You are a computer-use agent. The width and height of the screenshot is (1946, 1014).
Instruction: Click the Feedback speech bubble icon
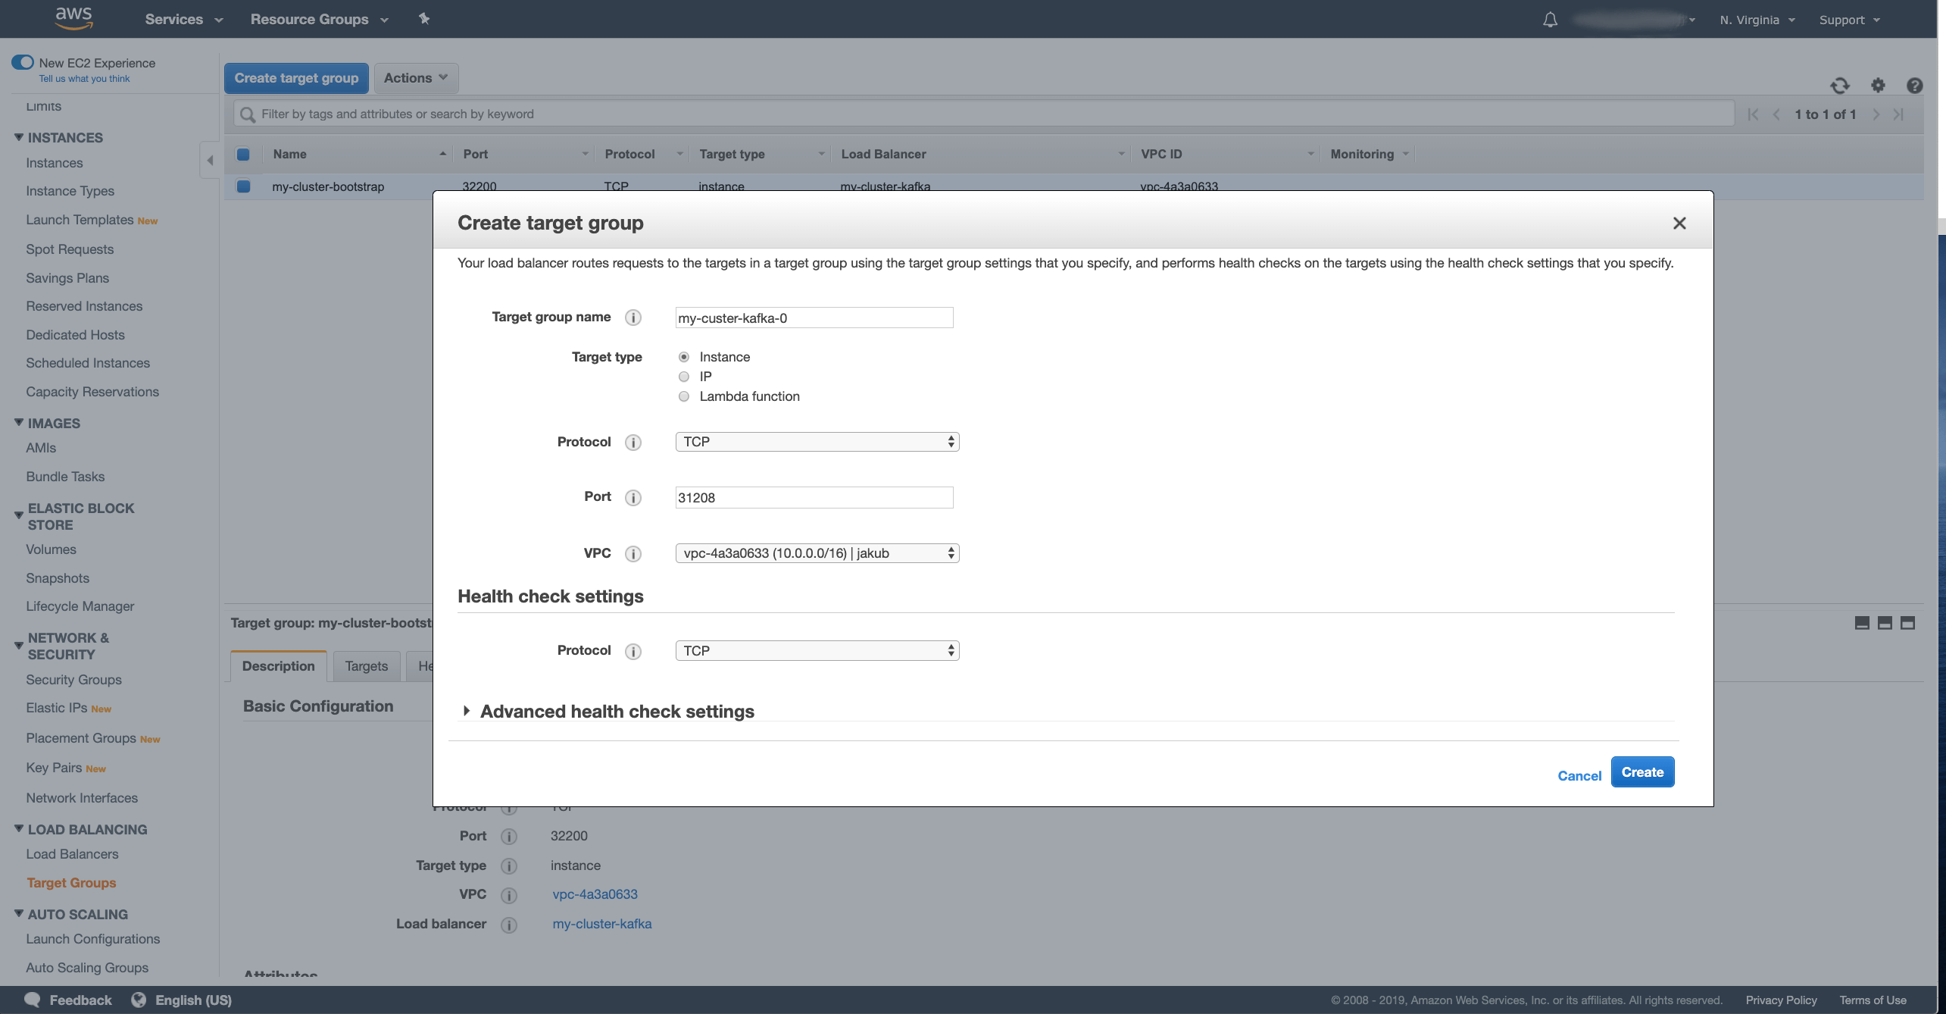[x=32, y=1000]
